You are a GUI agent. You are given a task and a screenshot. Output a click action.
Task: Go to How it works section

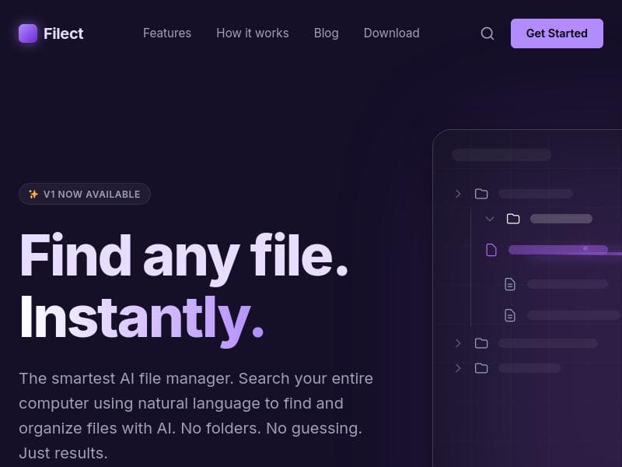coord(253,33)
